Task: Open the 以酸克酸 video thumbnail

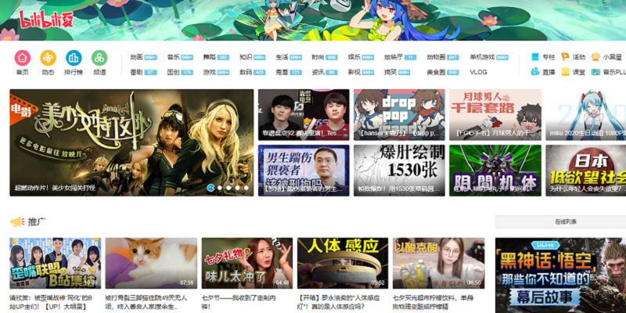Action: point(439,263)
